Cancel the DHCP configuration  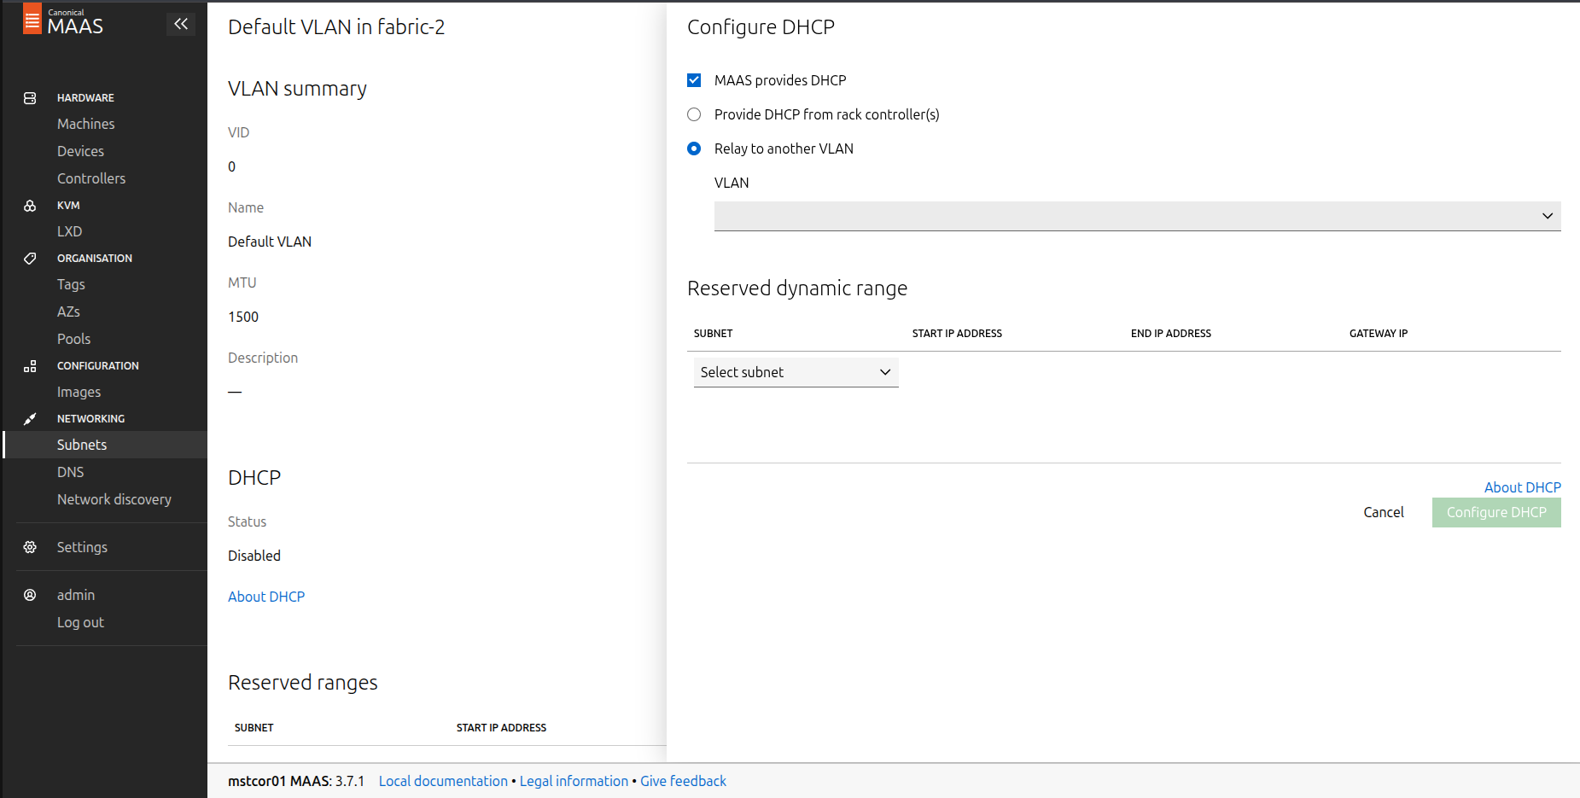coord(1383,512)
